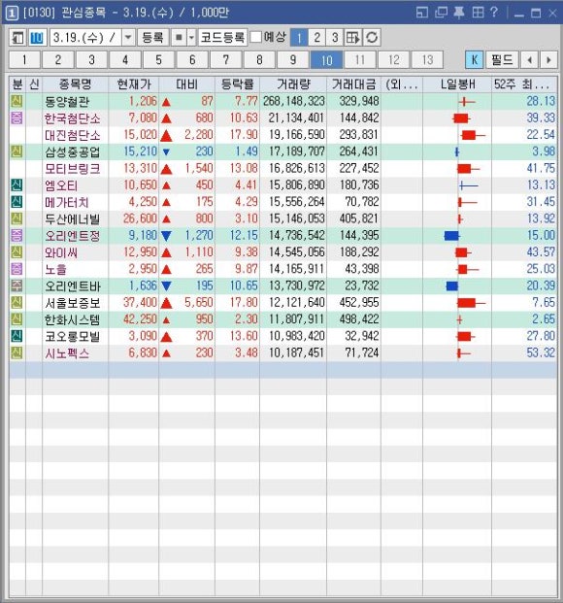The width and height of the screenshot is (563, 603).
Task: Click the black square stop icon
Action: (179, 38)
